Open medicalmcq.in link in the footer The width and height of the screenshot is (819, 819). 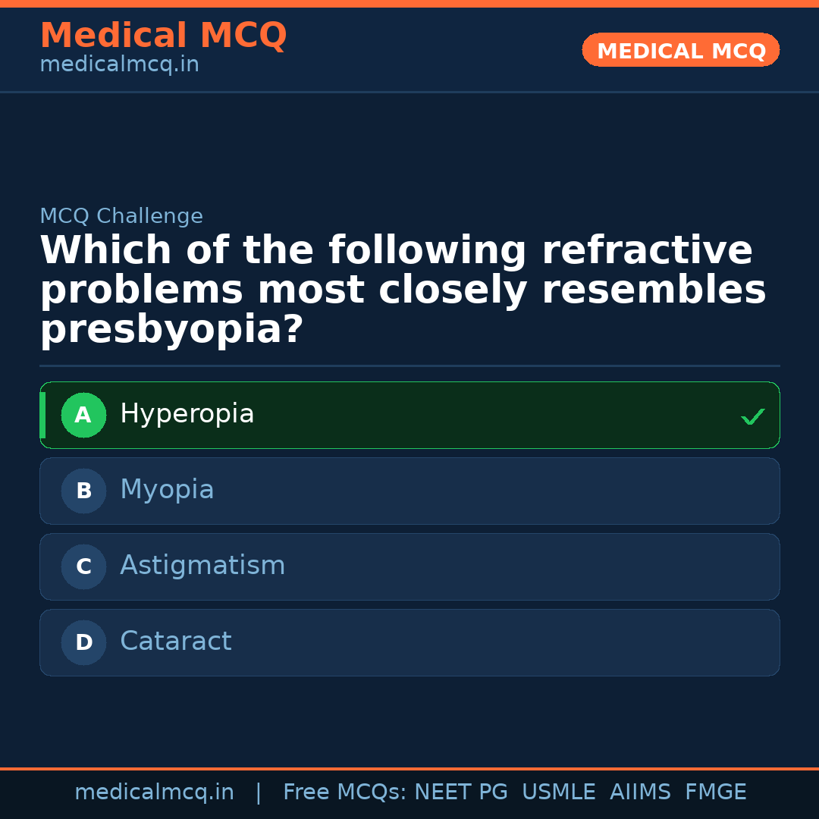(x=154, y=792)
